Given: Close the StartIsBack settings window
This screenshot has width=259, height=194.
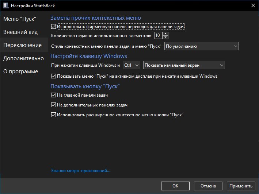Looking at the screenshot, I should pyautogui.click(x=253, y=5).
